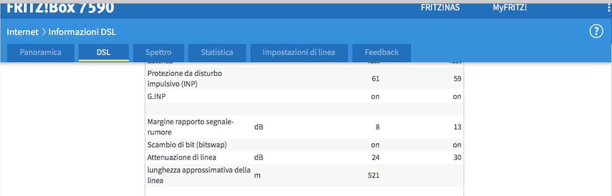The width and height of the screenshot is (612, 196).
Task: Go to Internet in the breadcrumb
Action: click(22, 33)
